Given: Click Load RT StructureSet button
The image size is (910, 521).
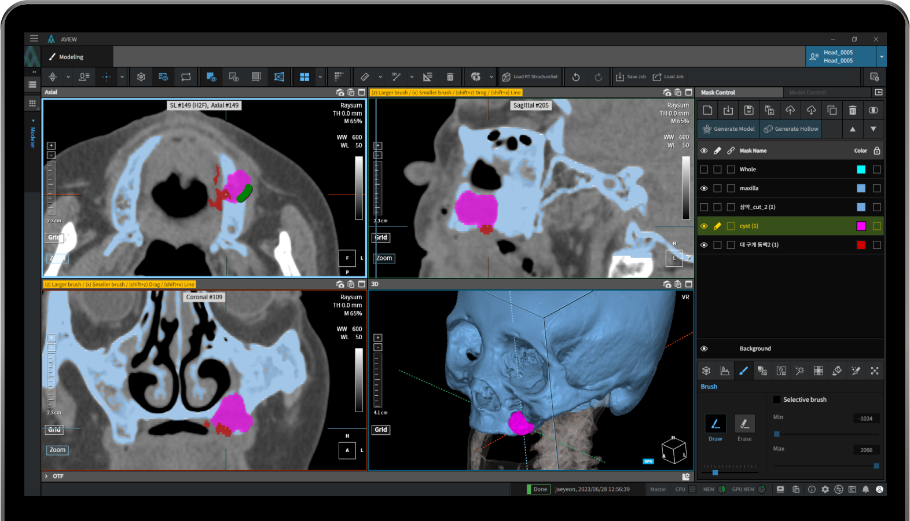Looking at the screenshot, I should point(530,76).
